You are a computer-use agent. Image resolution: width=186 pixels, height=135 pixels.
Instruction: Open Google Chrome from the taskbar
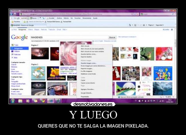[43, 101]
